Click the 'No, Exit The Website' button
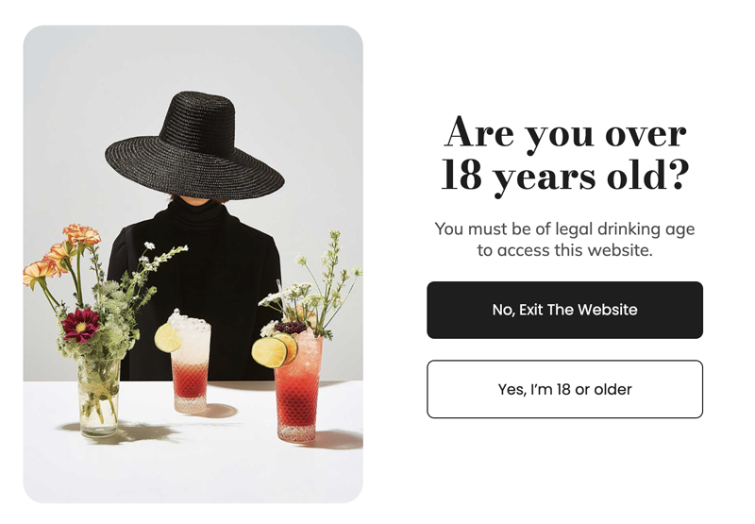This screenshot has height=524, width=755. click(564, 310)
